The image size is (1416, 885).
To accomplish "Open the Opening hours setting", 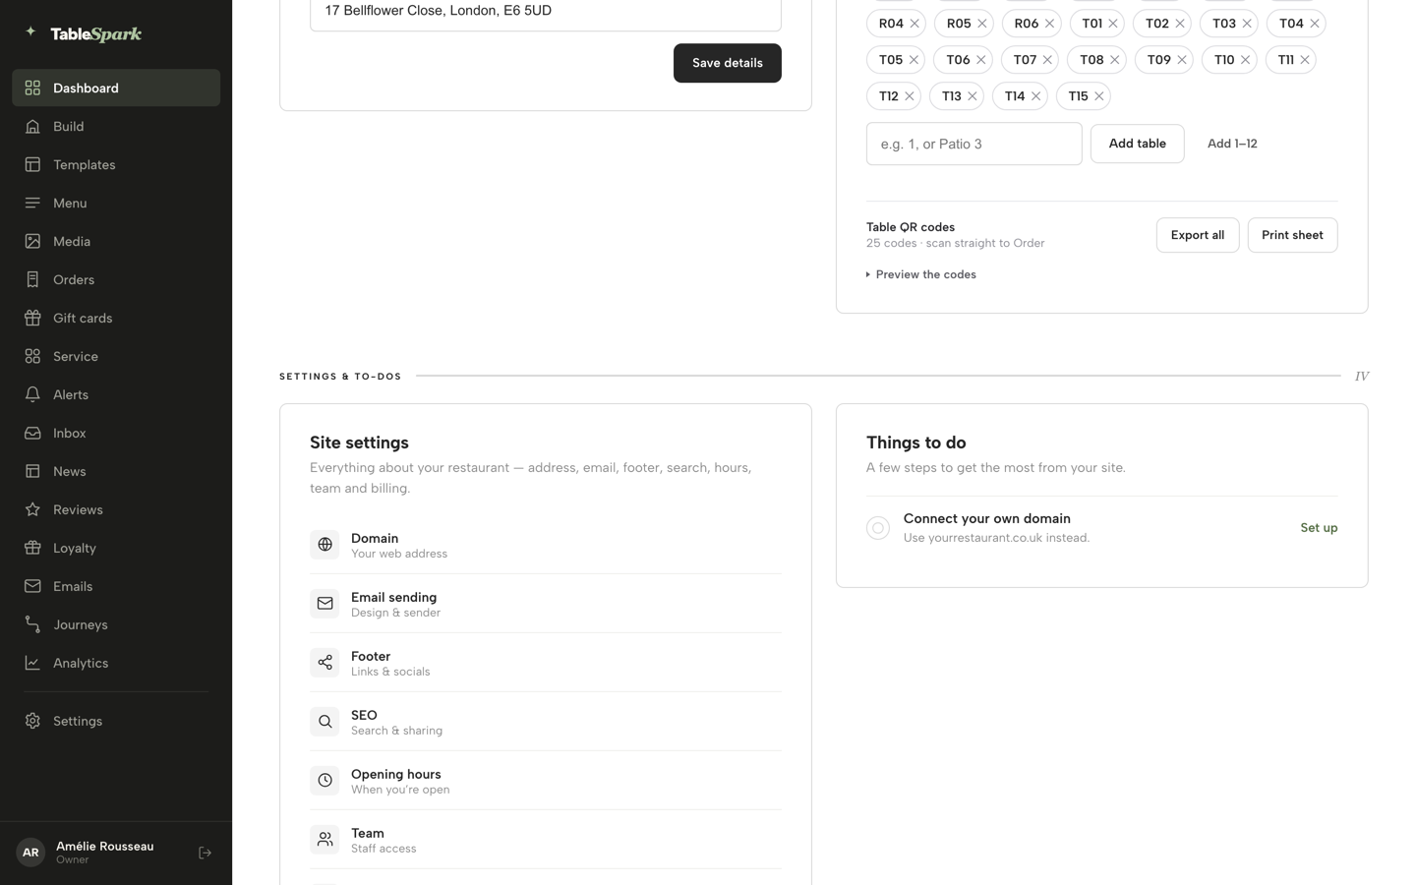I will click(546, 781).
